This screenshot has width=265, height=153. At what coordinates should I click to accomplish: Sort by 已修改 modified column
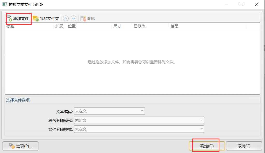(150, 26)
